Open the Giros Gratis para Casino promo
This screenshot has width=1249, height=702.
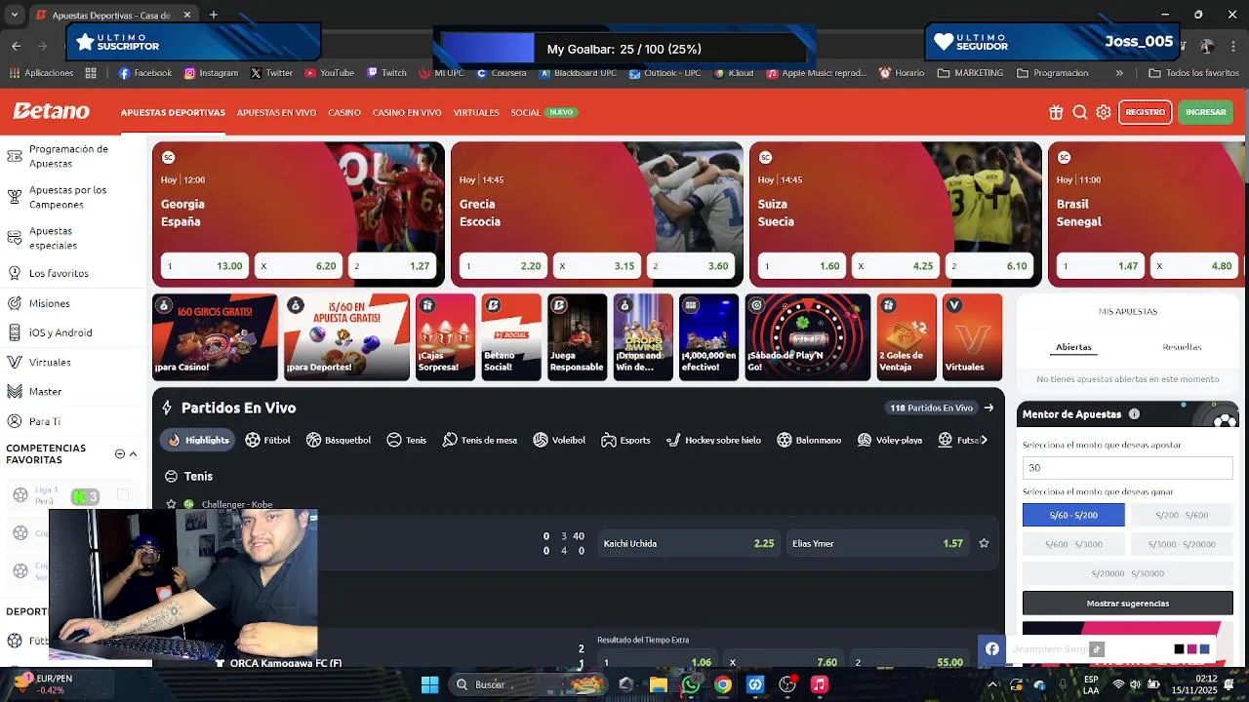pyautogui.click(x=215, y=337)
